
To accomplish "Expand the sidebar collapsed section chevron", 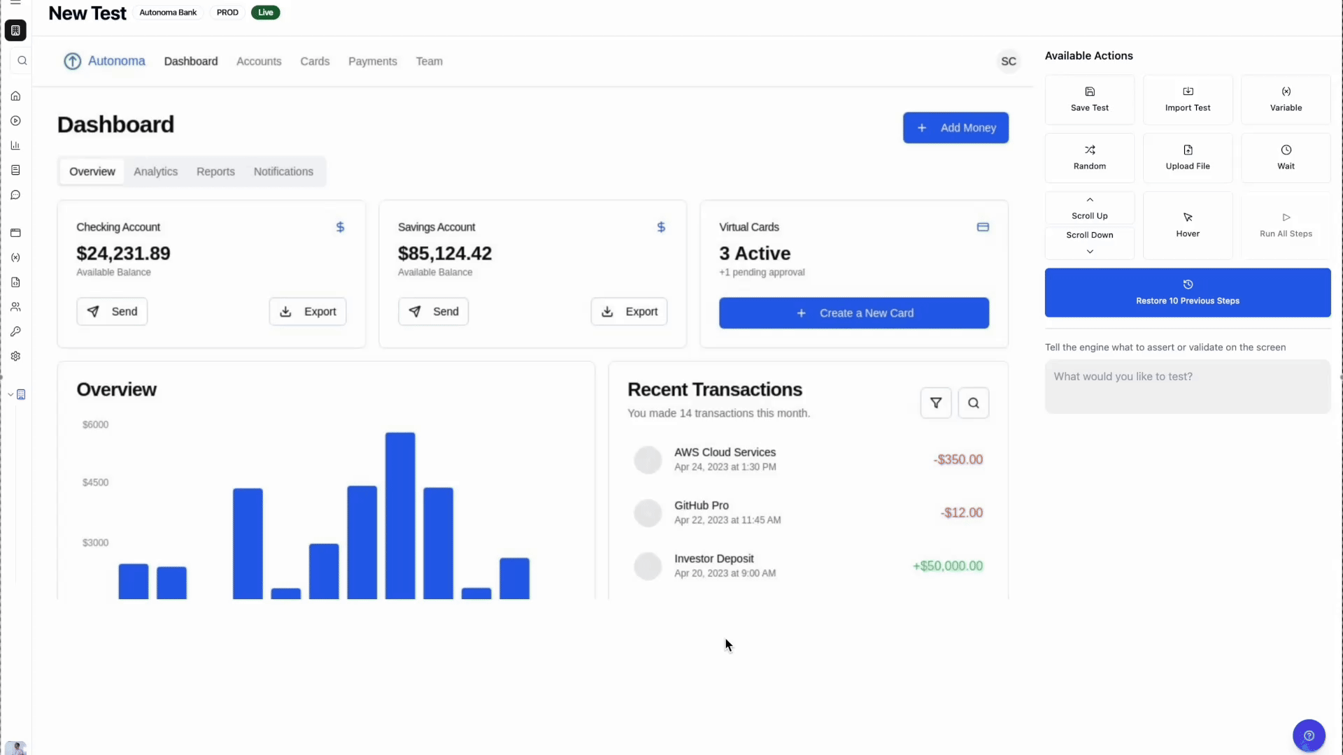I will pos(10,395).
